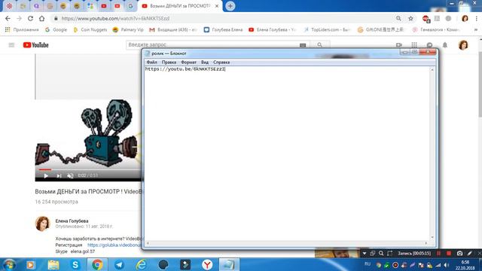Open the YouTube create video camera icon
This screenshot has height=271, width=482.
[x=399, y=45]
